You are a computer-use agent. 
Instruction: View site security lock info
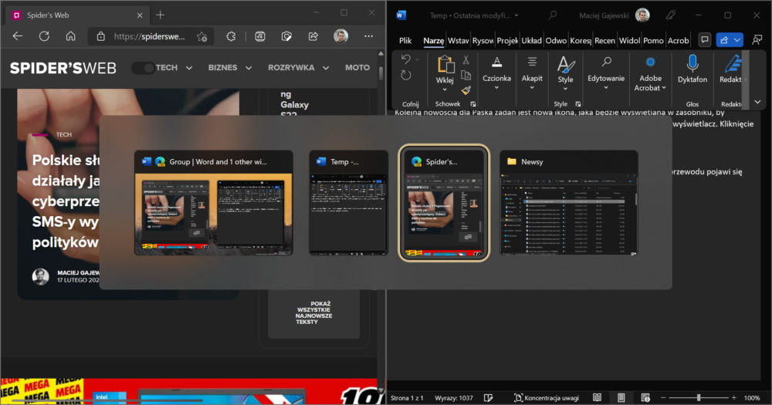tap(101, 36)
